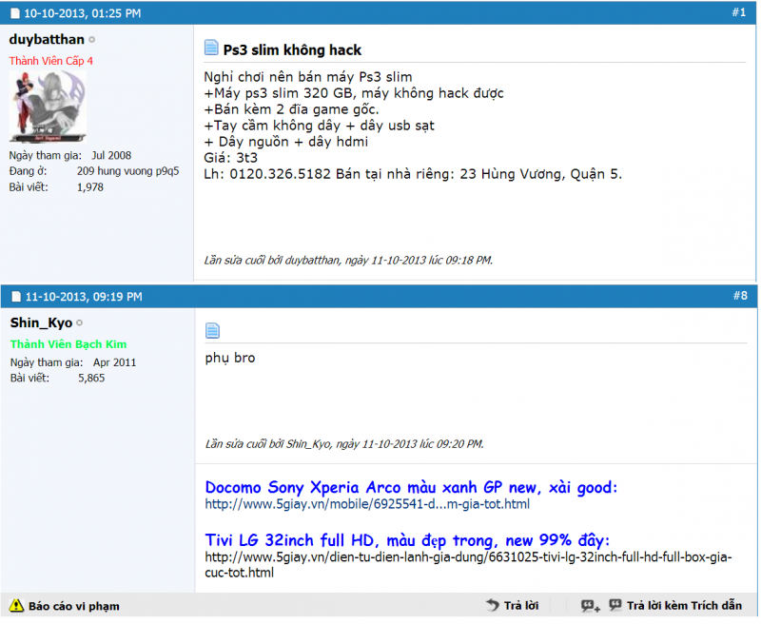Viewport: 761px width, 624px height.
Task: Open the Shin_Kyo username menu
Action: (x=41, y=323)
